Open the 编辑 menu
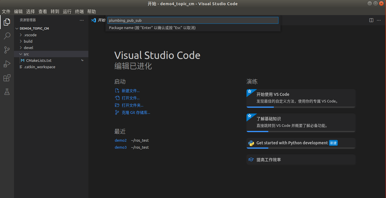The width and height of the screenshot is (386, 198). 18,12
